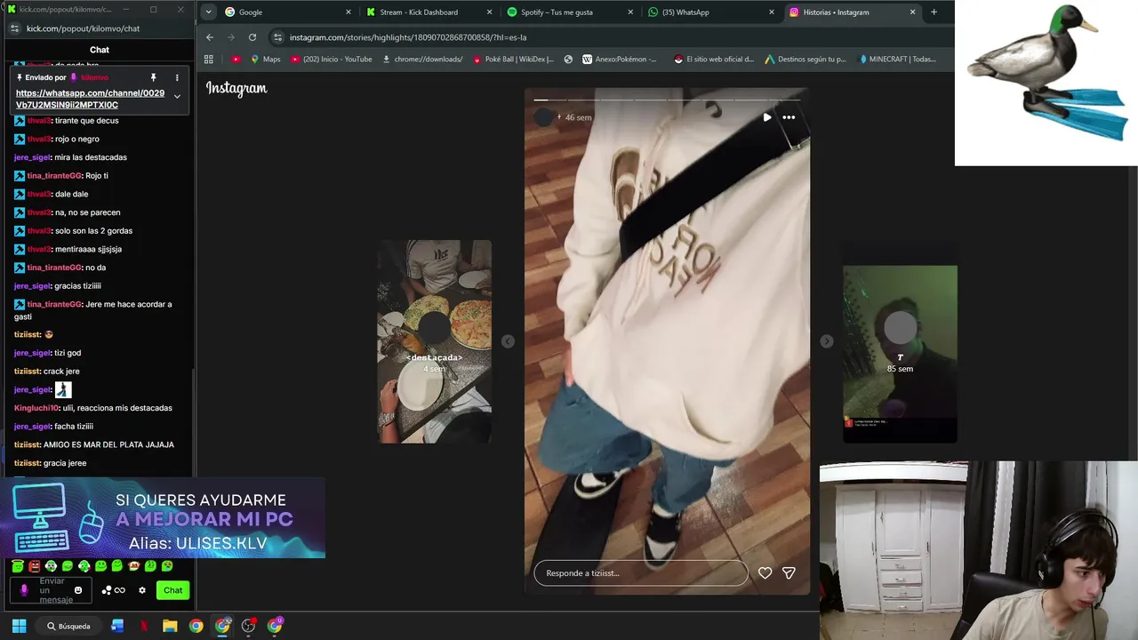Open the (202) Inicio - YouTube bookmark

331,60
